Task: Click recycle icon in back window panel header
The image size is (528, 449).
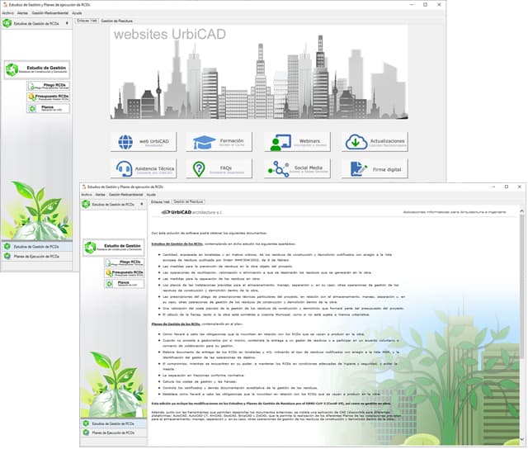Action: pyautogui.click(x=7, y=23)
